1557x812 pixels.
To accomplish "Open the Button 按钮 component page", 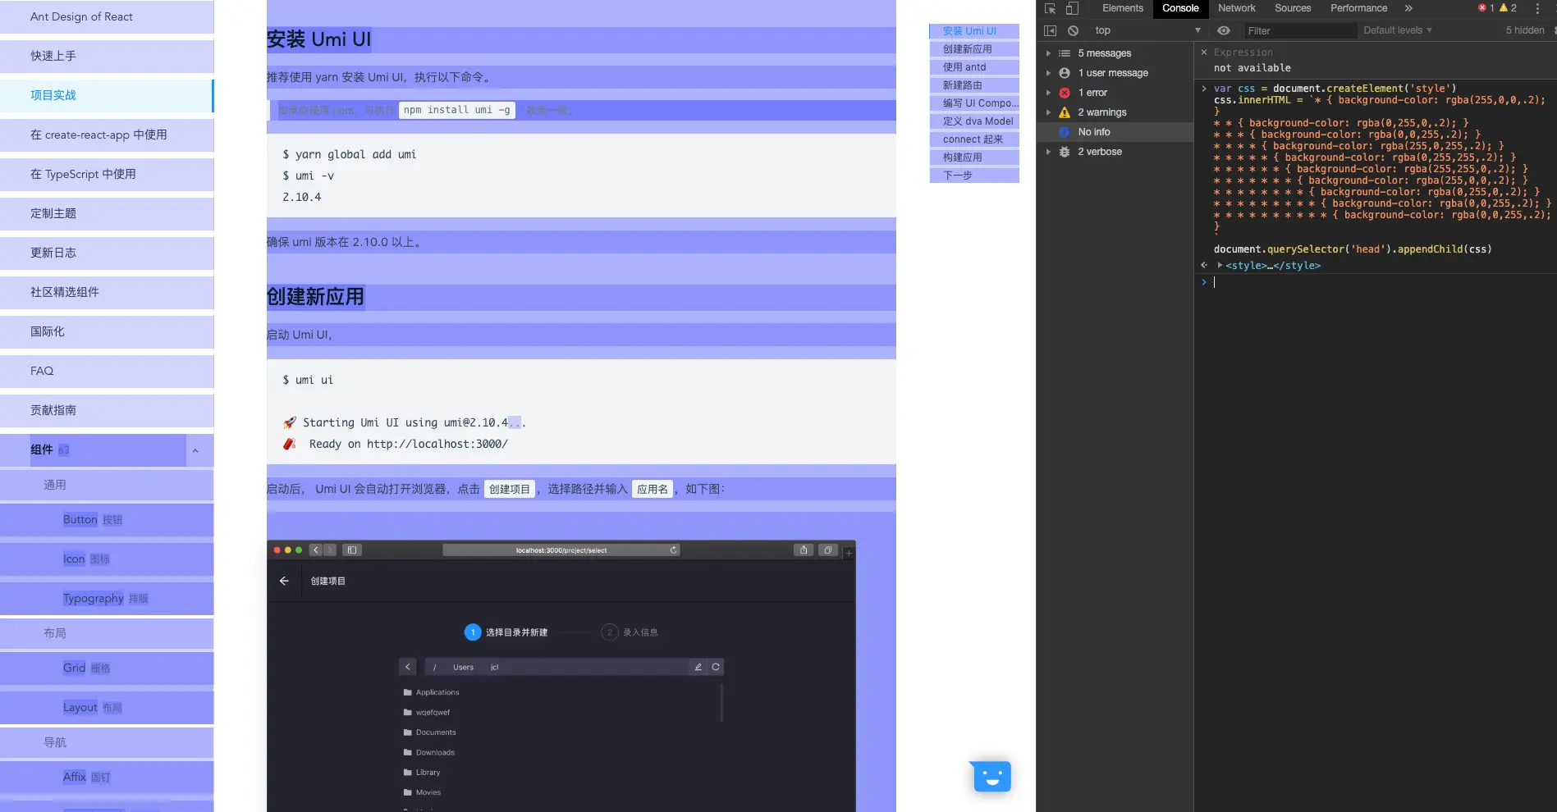I will 107,520.
